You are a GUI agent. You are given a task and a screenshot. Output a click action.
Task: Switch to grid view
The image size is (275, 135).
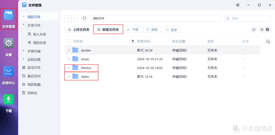tap(267, 30)
